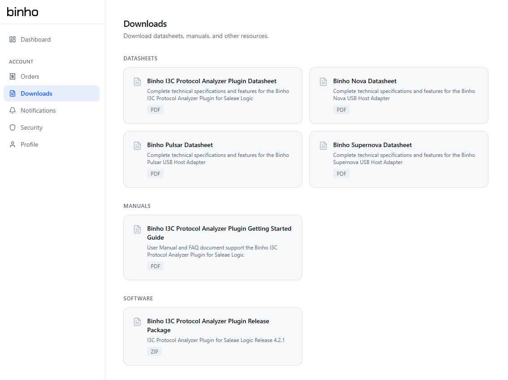This screenshot has width=508, height=380.
Task: Open Security settings
Action: (51, 128)
